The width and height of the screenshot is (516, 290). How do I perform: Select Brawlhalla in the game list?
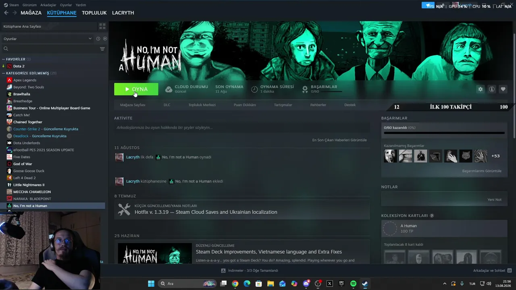(22, 94)
